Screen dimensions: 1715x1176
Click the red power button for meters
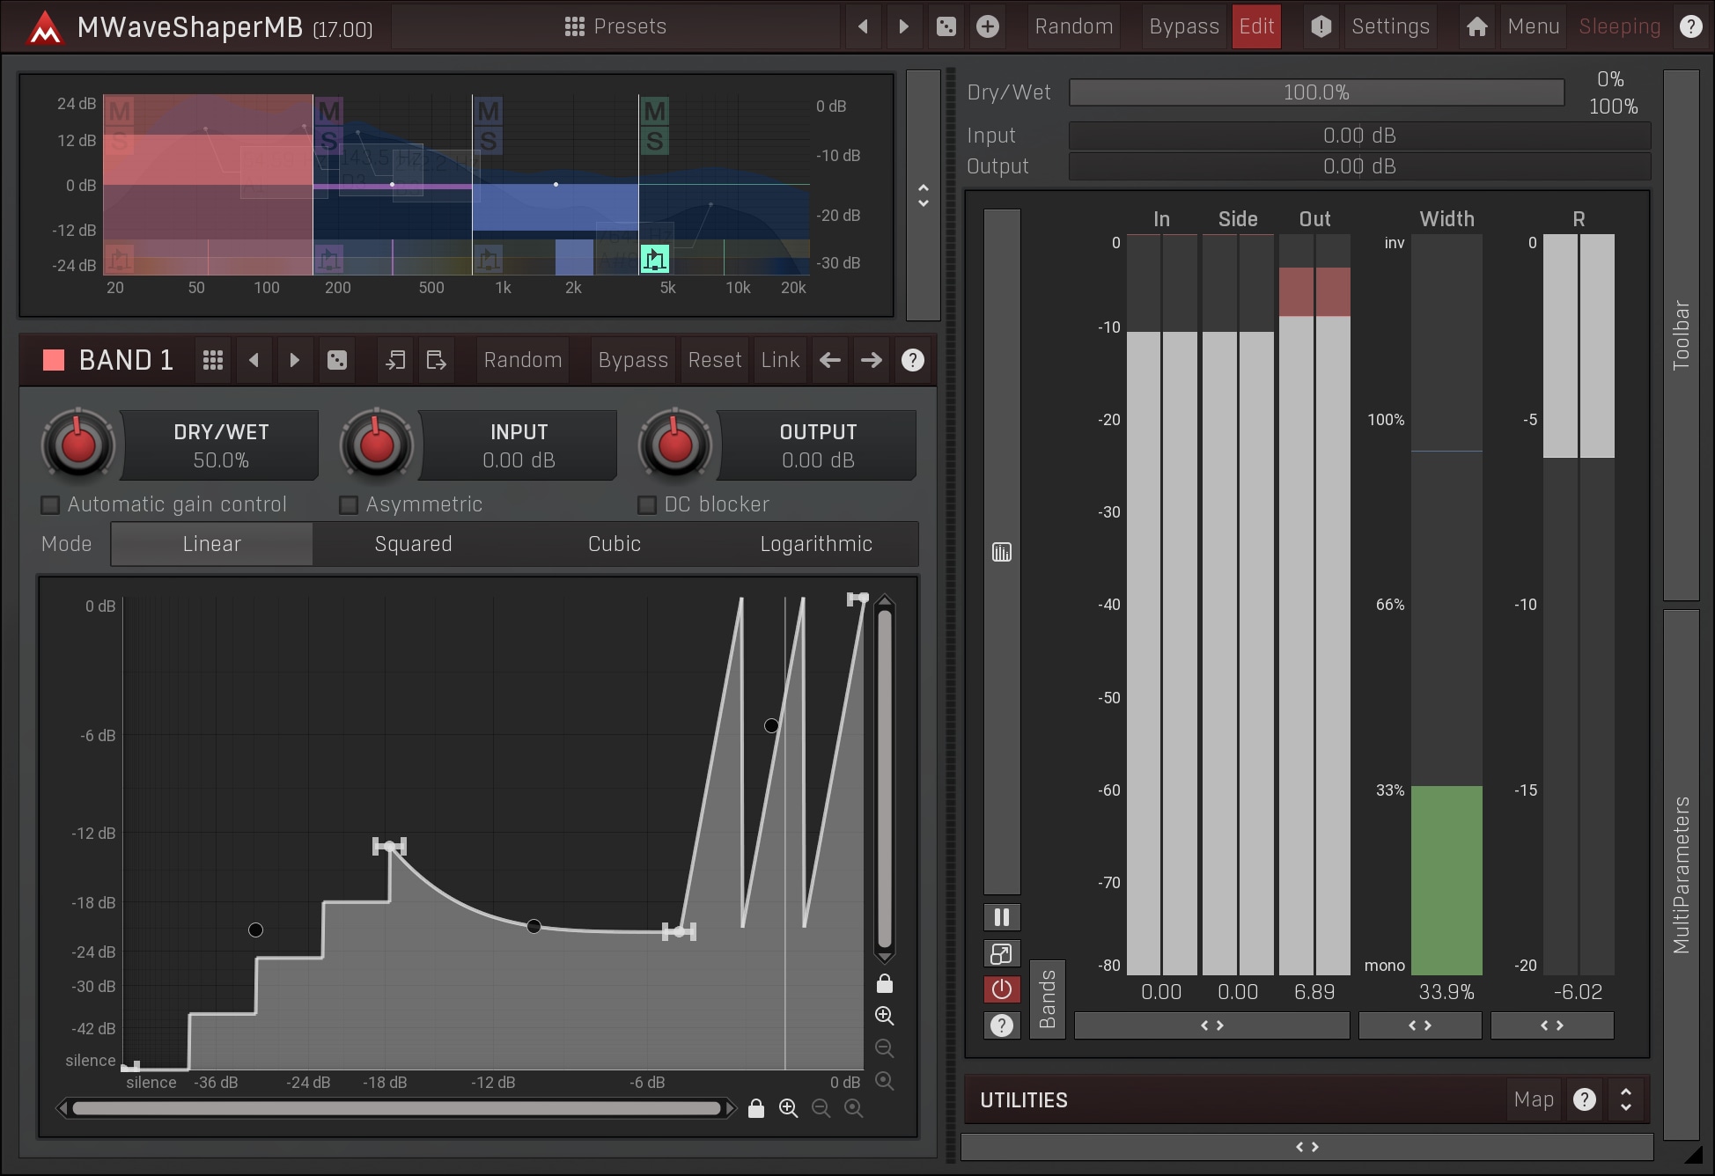pos(1001,989)
